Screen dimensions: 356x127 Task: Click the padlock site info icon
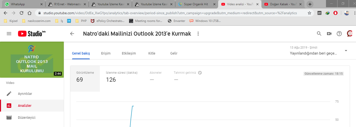(39, 13)
